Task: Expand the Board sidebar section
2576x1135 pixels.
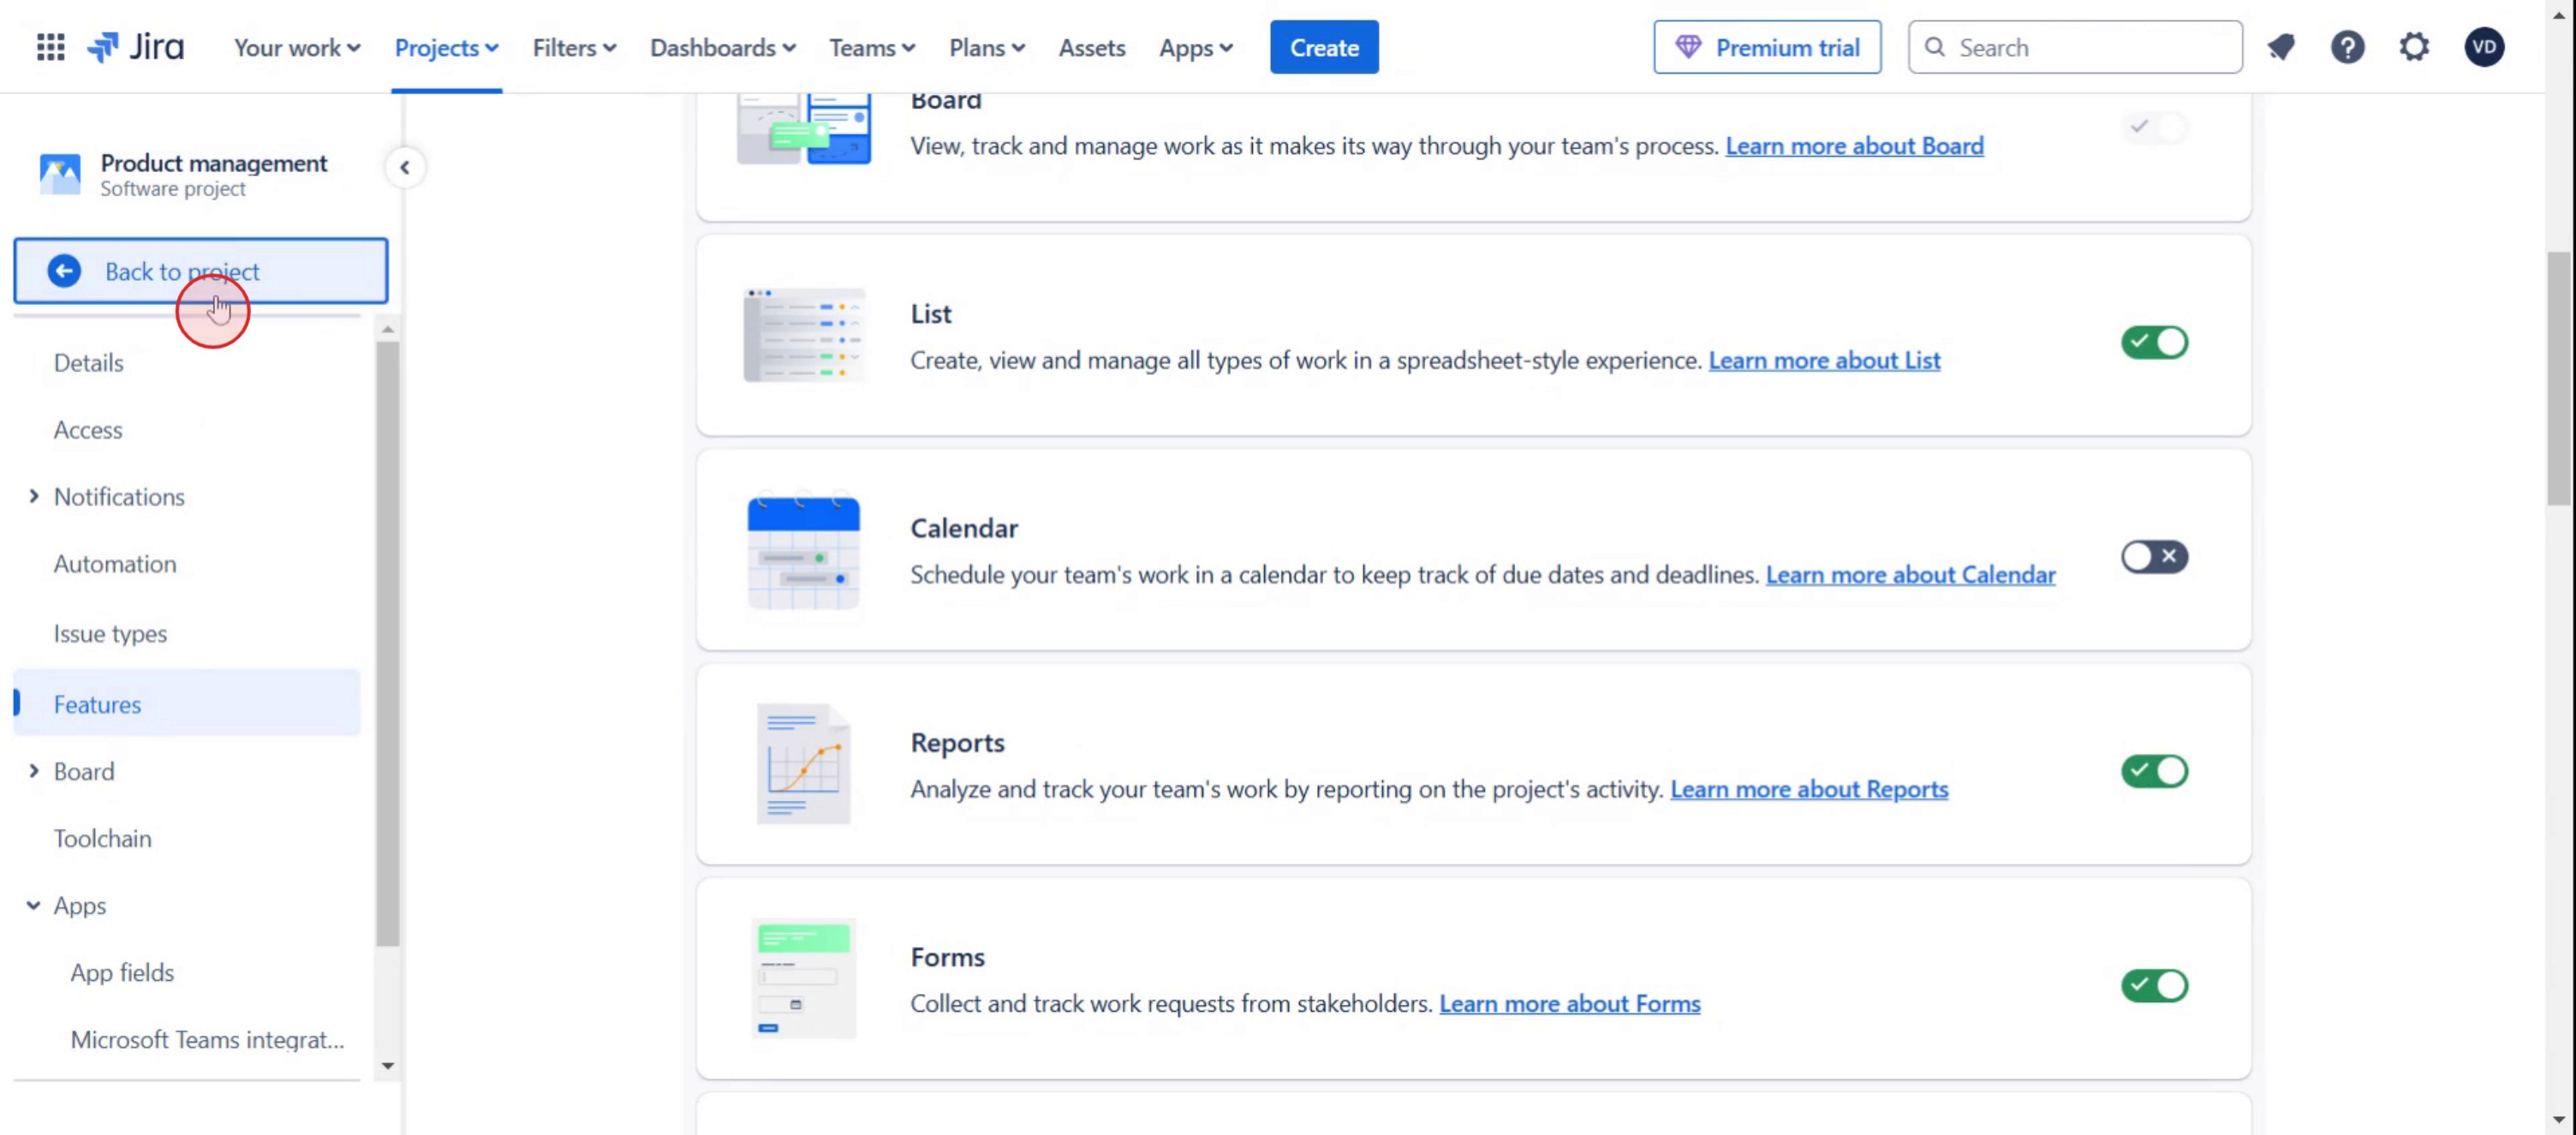Action: tap(34, 771)
